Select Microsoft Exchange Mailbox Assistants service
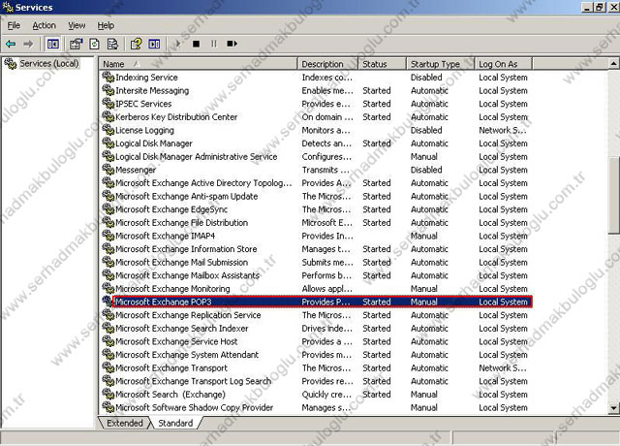 (187, 275)
